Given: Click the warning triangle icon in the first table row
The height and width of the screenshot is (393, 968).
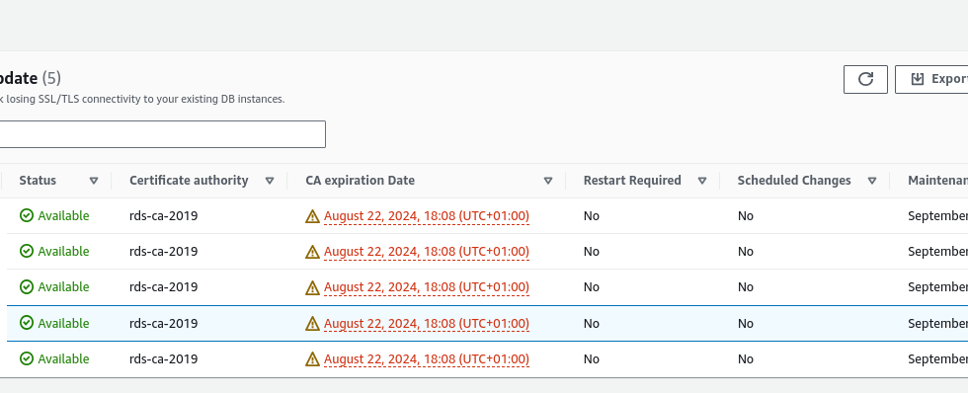Looking at the screenshot, I should pos(312,216).
